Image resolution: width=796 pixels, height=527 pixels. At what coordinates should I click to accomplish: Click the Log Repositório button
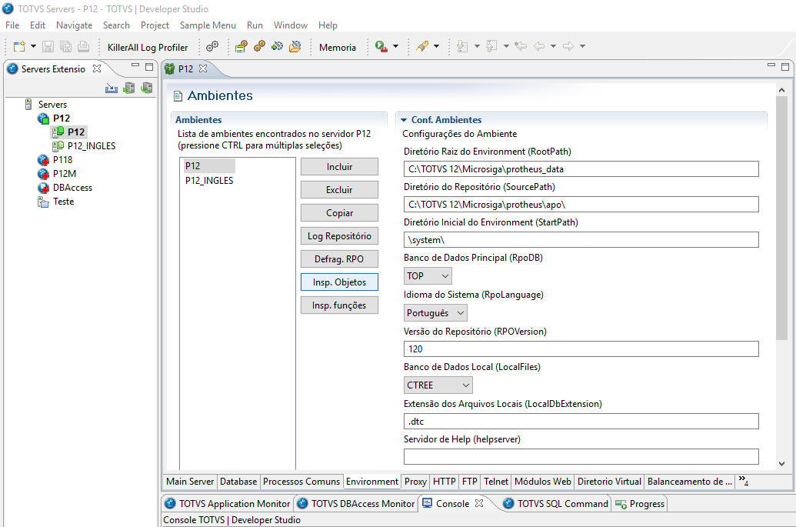coord(339,236)
